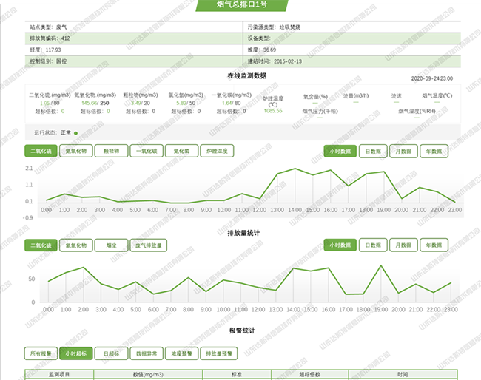Choose 氮氧化物 in 排放量统计 section

(x=76, y=245)
